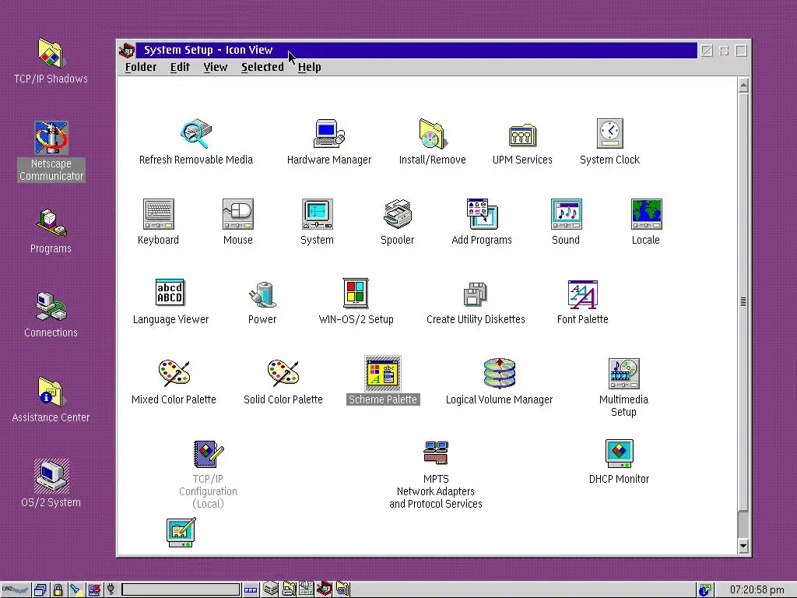This screenshot has height=598, width=797.
Task: Select the Connections desktop icon
Action: [x=51, y=307]
